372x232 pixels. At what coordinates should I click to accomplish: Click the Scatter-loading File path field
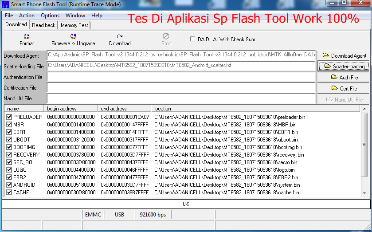[181, 66]
